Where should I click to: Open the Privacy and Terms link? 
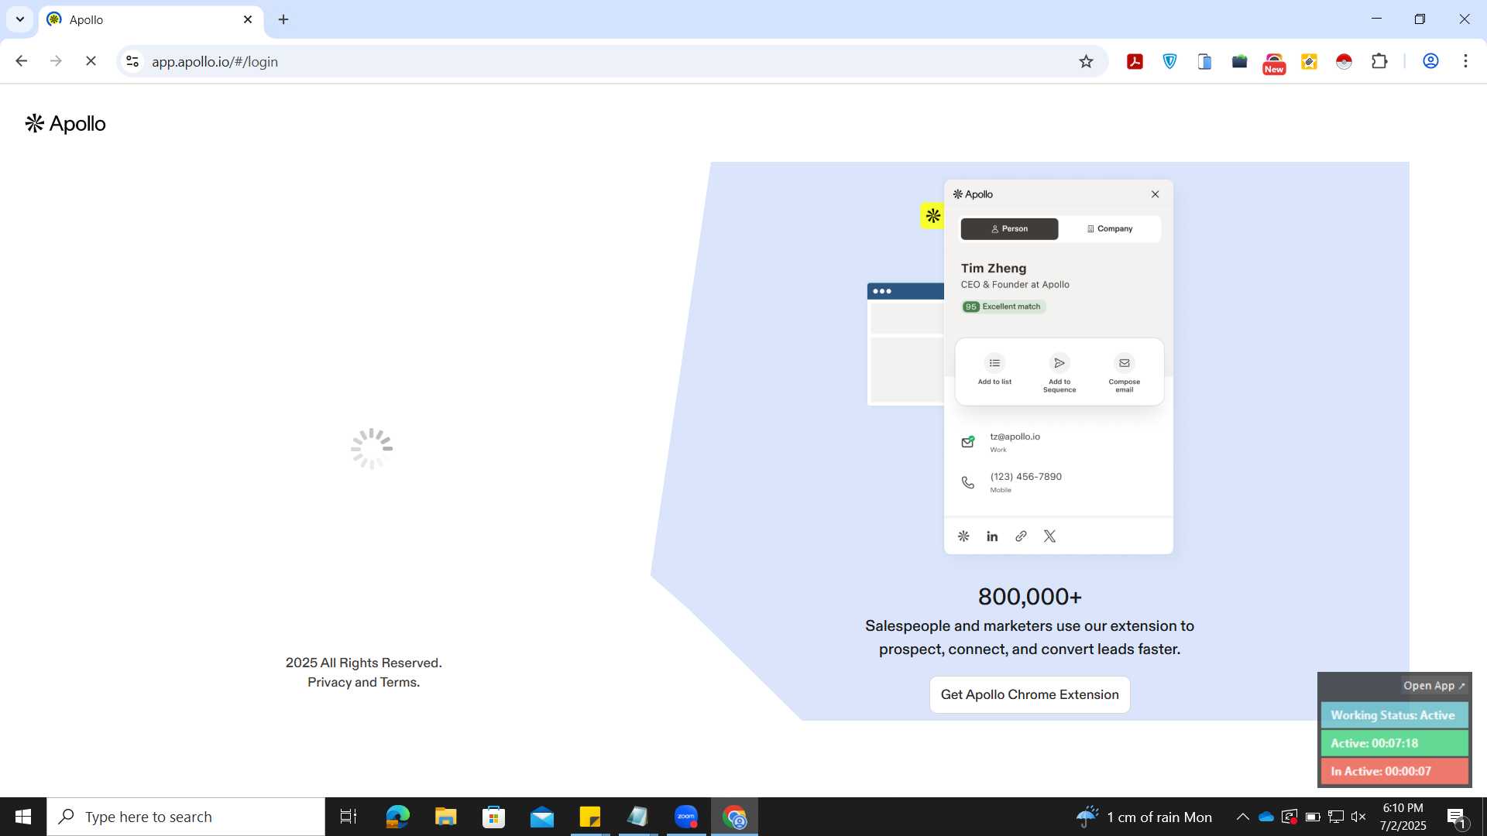(363, 682)
